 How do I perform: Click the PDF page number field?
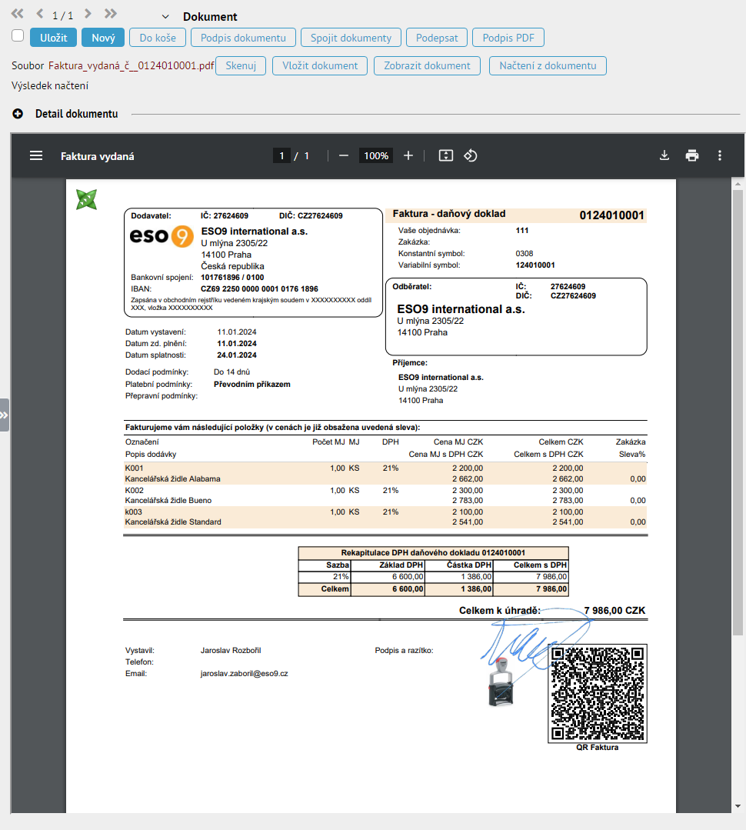click(x=281, y=155)
